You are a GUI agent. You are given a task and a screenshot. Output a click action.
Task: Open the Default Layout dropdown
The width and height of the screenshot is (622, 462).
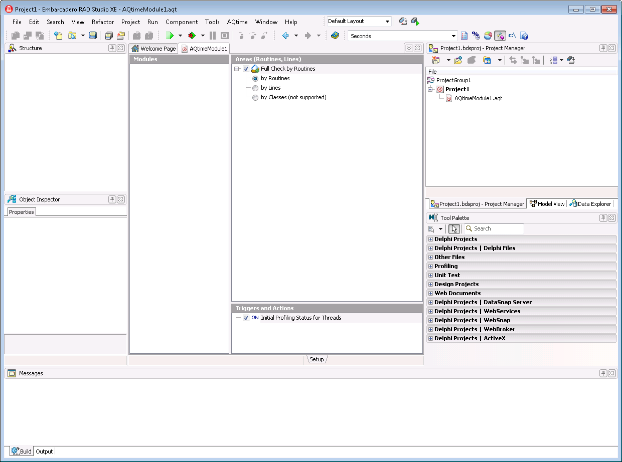tap(387, 22)
